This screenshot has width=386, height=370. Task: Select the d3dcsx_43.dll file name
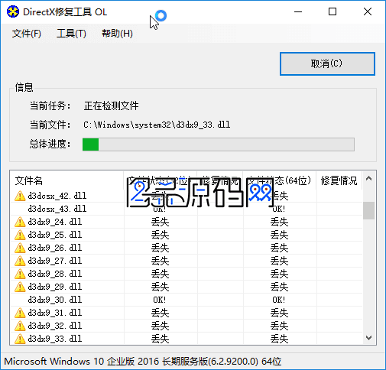click(57, 209)
